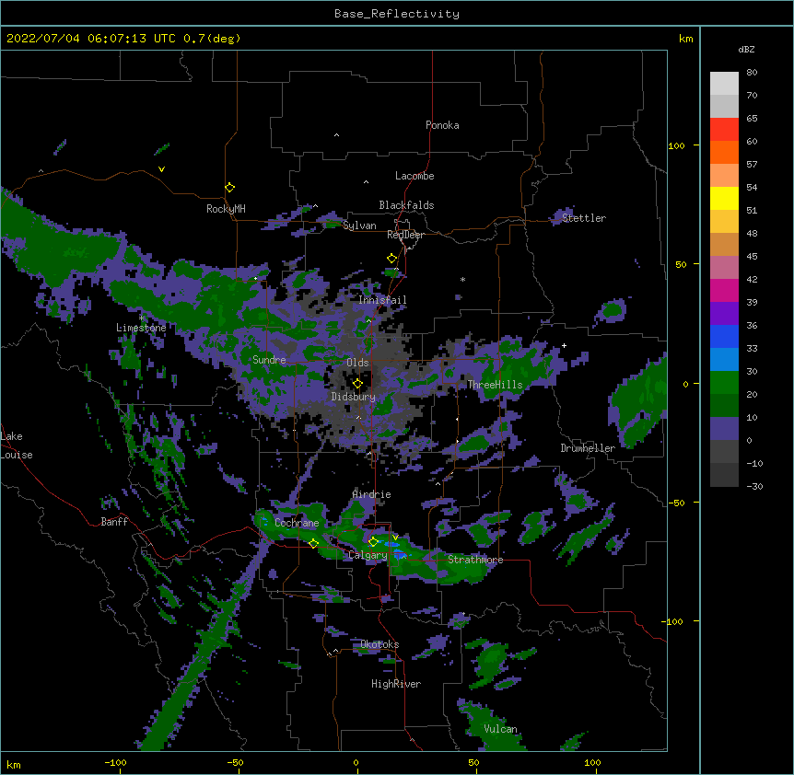The height and width of the screenshot is (775, 794).
Task: Select the Lacombe city label
Action: 415,176
